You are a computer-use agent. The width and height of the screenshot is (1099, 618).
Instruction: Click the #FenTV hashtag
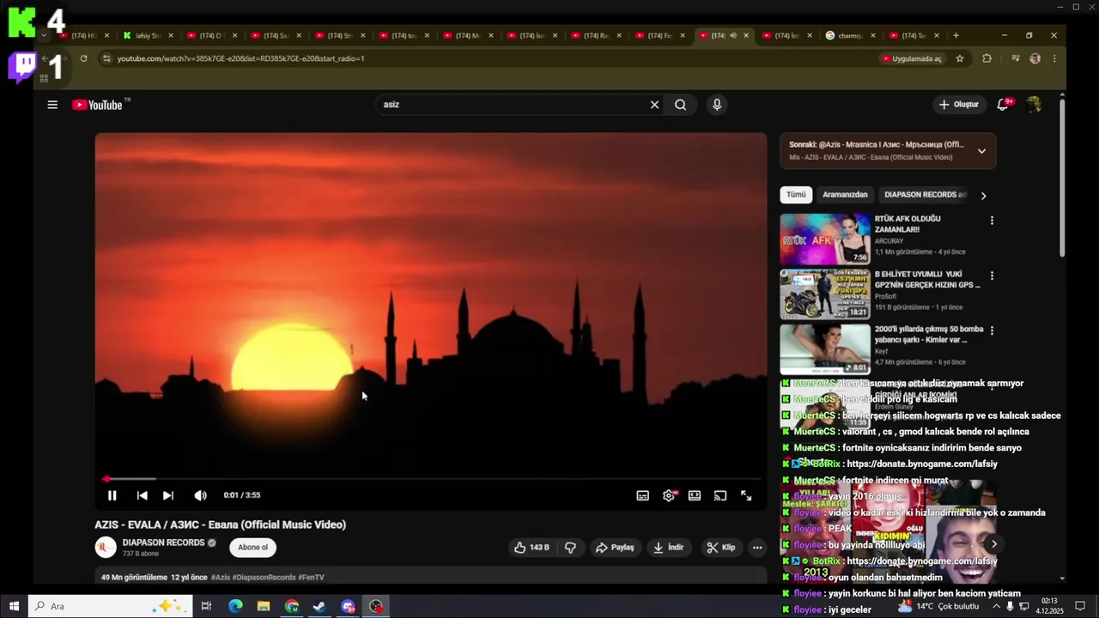311,578
